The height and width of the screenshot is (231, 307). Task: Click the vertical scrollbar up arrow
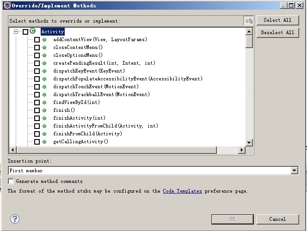pyautogui.click(x=249, y=31)
